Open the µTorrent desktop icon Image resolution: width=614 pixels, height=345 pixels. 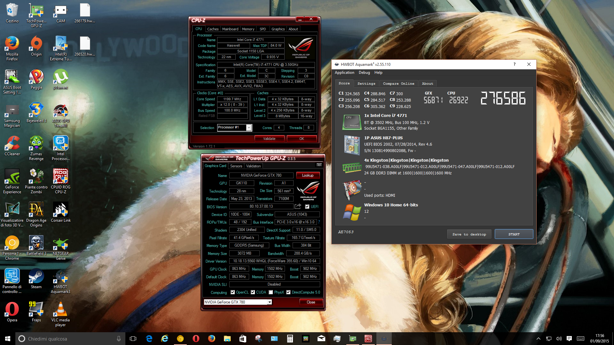point(60,80)
